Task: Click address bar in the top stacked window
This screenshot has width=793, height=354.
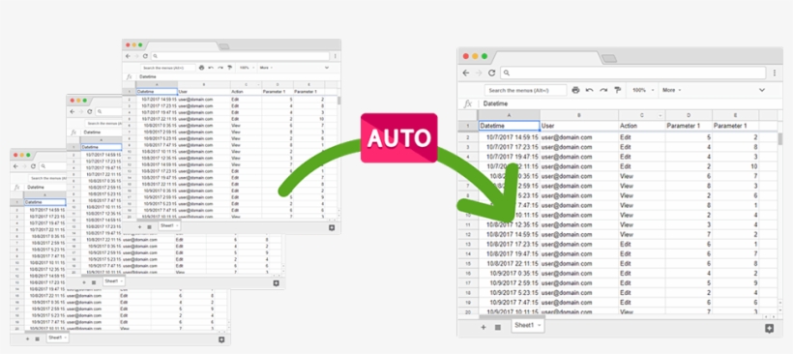Action: coord(241,56)
